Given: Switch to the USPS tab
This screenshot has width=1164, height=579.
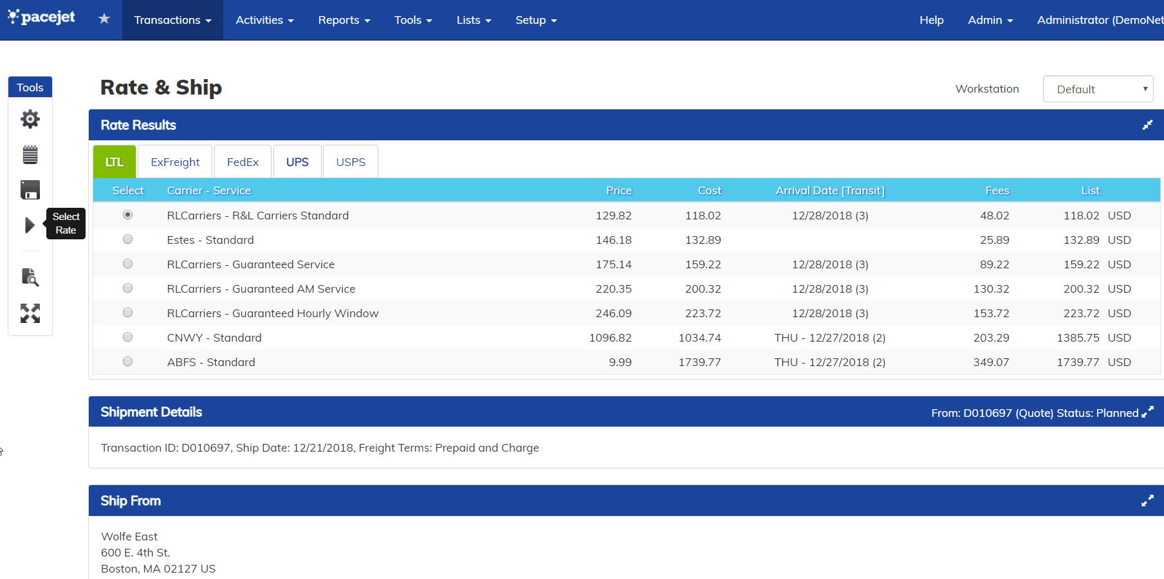Looking at the screenshot, I should tap(351, 162).
